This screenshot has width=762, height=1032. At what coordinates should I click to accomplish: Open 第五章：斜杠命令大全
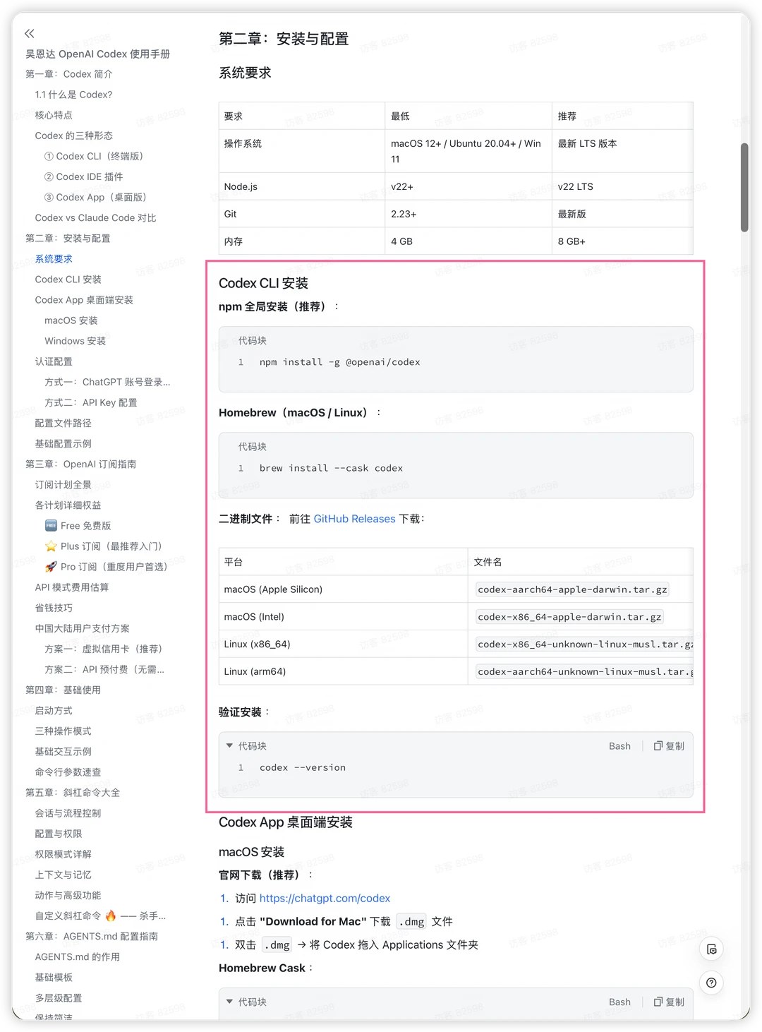point(73,793)
